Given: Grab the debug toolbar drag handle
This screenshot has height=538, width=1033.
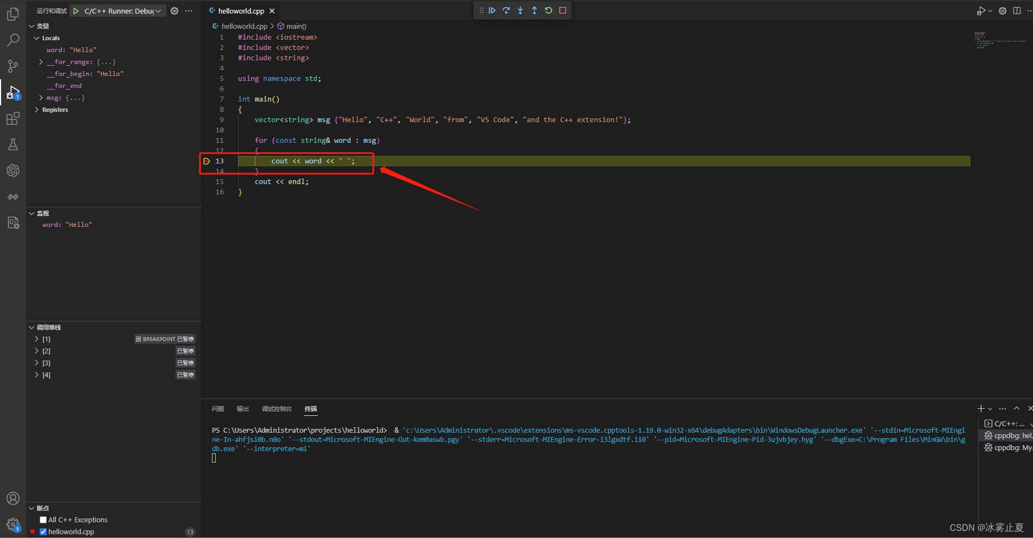Looking at the screenshot, I should [x=481, y=10].
